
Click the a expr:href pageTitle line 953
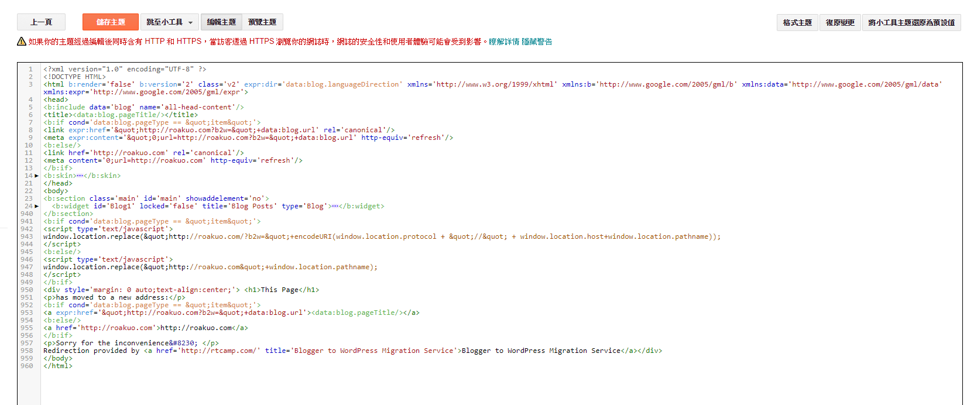click(x=231, y=313)
